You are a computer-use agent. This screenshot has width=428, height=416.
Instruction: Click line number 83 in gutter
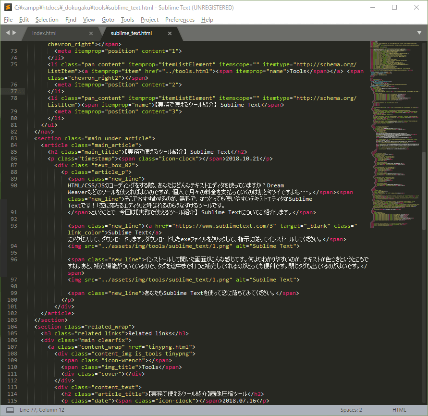[x=14, y=138]
